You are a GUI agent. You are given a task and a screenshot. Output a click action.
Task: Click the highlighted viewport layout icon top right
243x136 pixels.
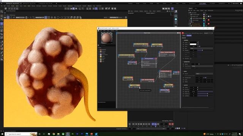pyautogui.click(x=172, y=8)
